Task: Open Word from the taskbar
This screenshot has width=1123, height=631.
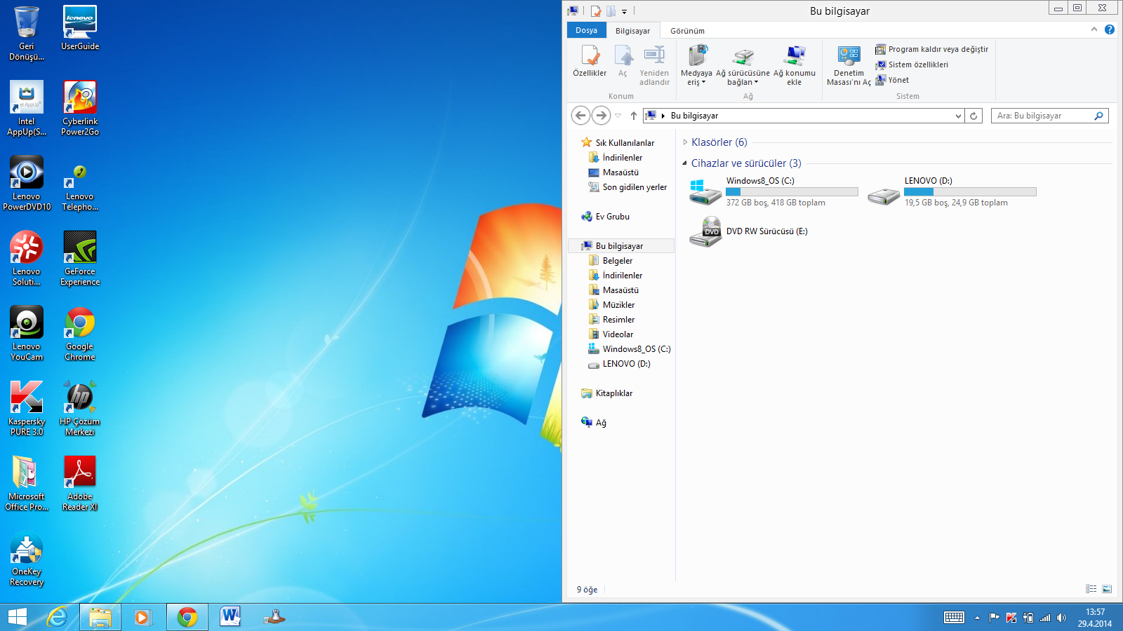Action: pos(230,617)
